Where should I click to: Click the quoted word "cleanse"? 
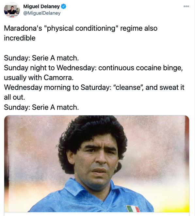click(128, 88)
